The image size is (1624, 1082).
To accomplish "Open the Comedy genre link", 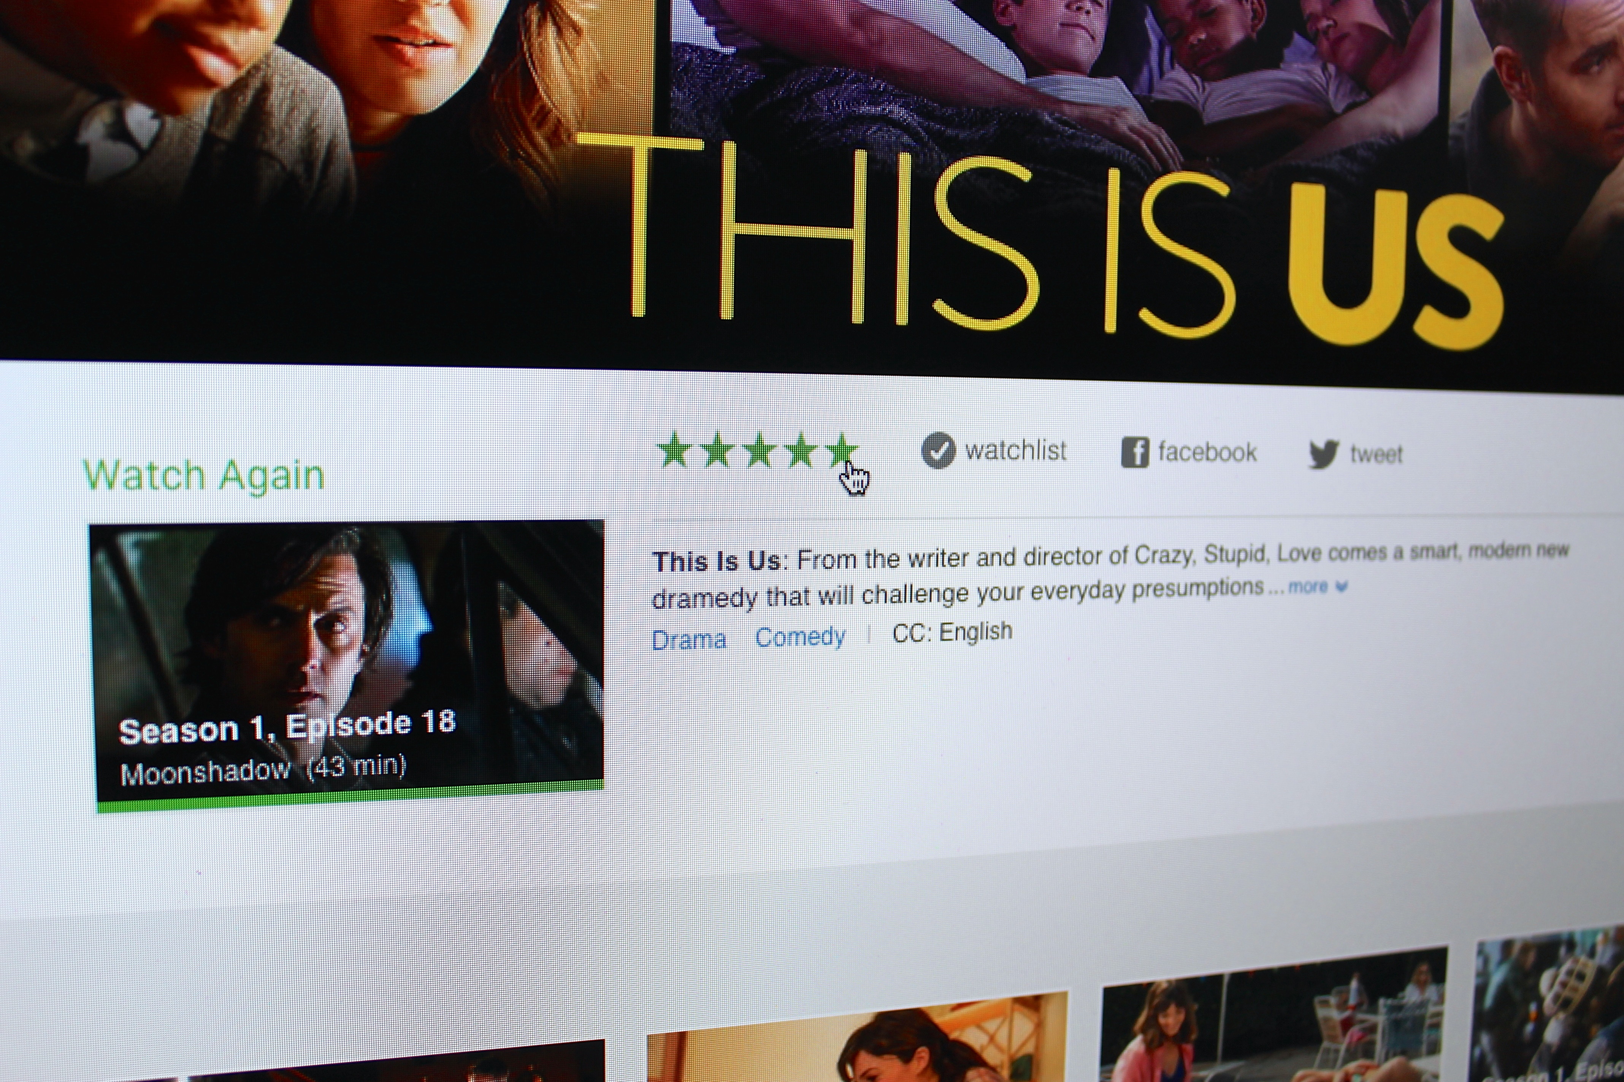I will (800, 636).
